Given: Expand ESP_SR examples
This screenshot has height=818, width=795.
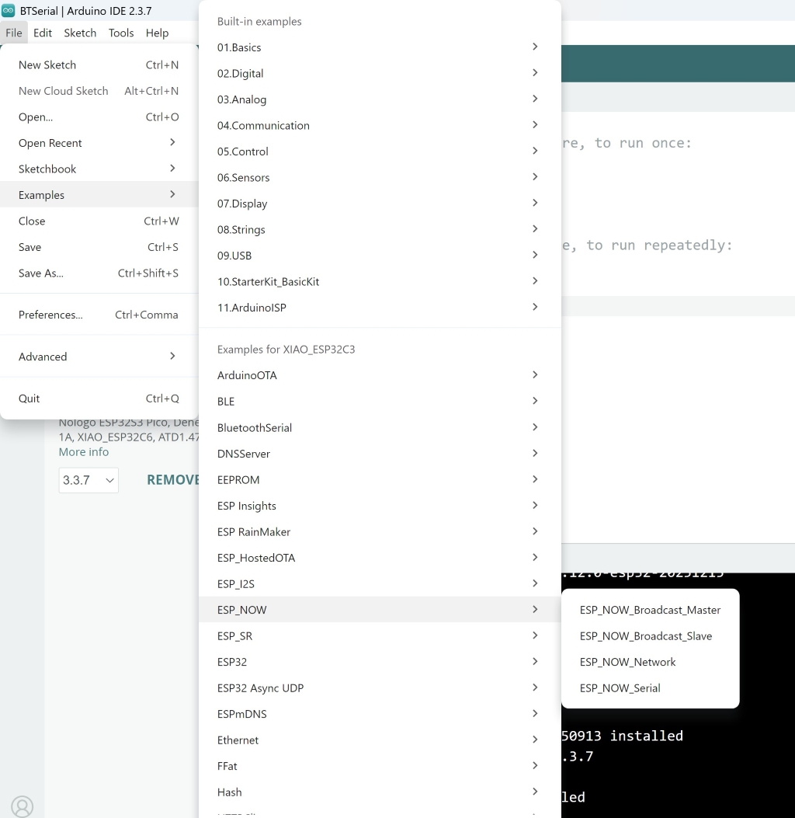Looking at the screenshot, I should coord(380,636).
